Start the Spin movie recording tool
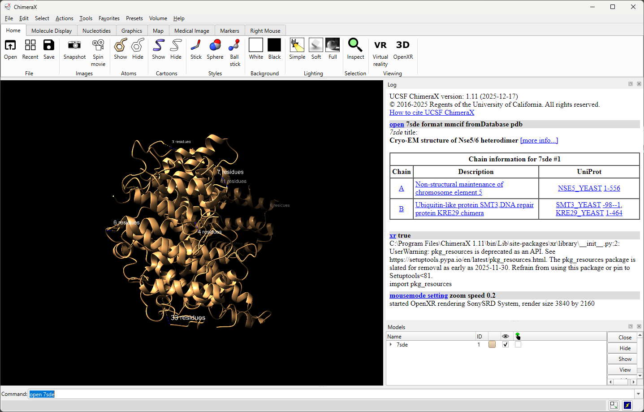Image resolution: width=644 pixels, height=412 pixels. click(98, 46)
